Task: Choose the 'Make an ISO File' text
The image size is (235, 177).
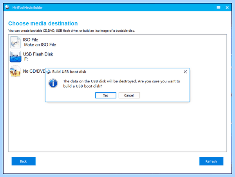Action: pos(40,45)
